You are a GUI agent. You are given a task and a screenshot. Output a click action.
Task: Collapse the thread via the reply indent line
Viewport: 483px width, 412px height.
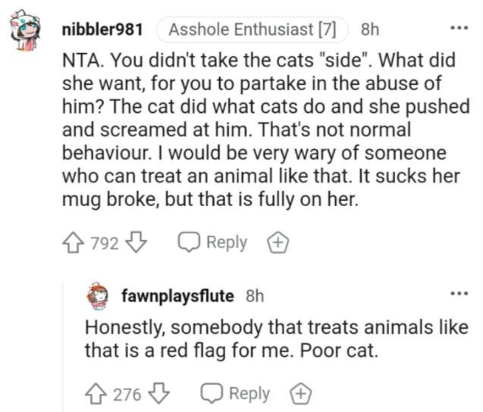[x=64, y=346]
